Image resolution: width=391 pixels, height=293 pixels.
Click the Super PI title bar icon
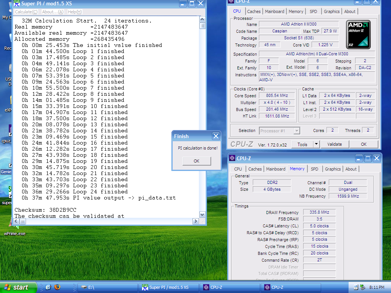(17, 3)
